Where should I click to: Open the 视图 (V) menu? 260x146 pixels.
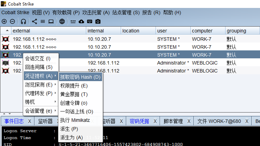41,13
